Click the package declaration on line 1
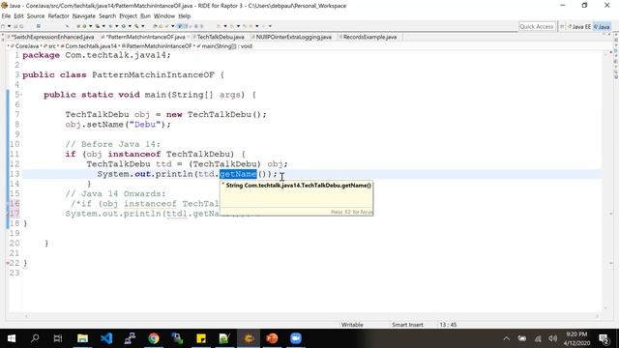Viewport: 619px width, 348px height. click(97, 55)
